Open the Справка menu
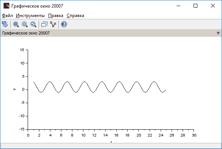 [x=75, y=16]
